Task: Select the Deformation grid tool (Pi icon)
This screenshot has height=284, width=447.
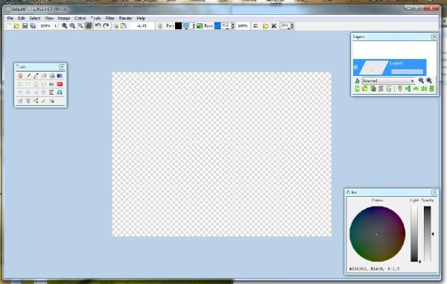Action: coord(51,92)
